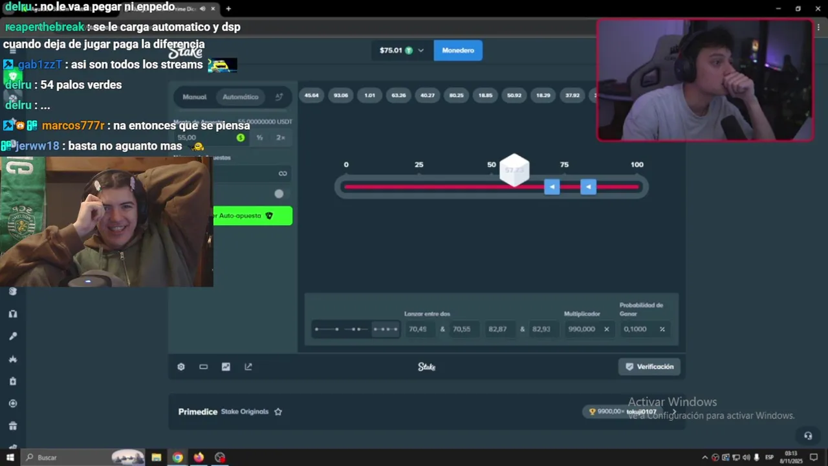Click the 70,49 range input field

421,329
